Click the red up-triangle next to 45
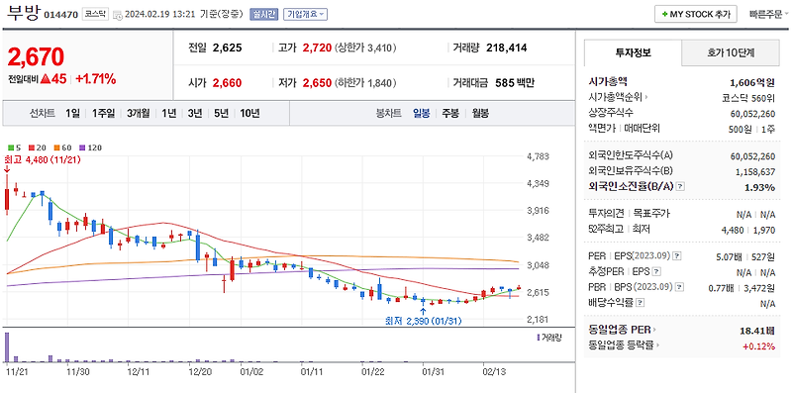The width and height of the screenshot is (792, 393). [x=45, y=79]
